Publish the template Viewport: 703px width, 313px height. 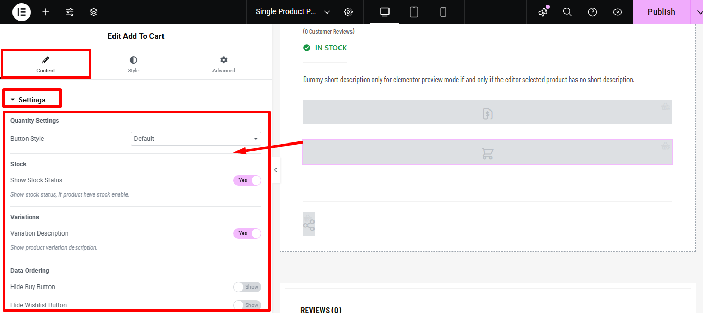coord(661,12)
